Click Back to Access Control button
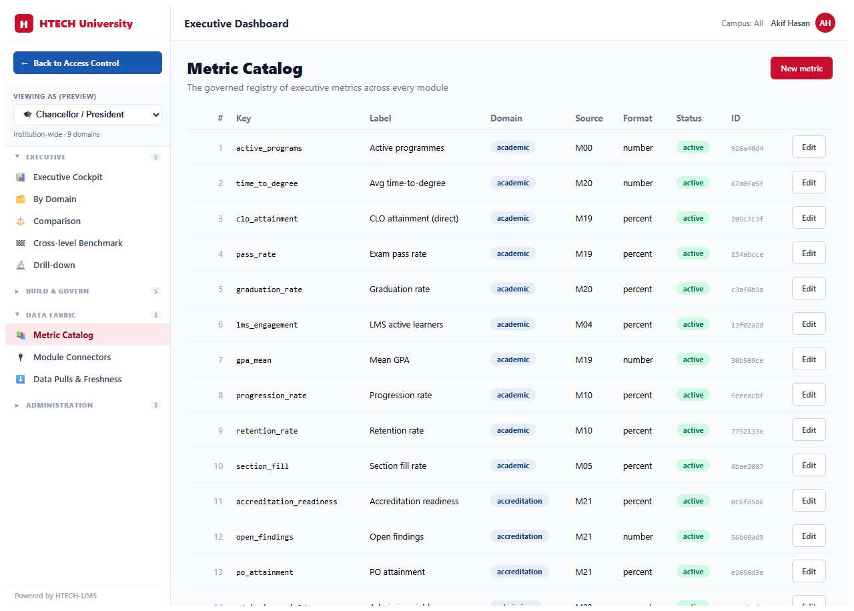The height and width of the screenshot is (611, 854). [x=87, y=63]
